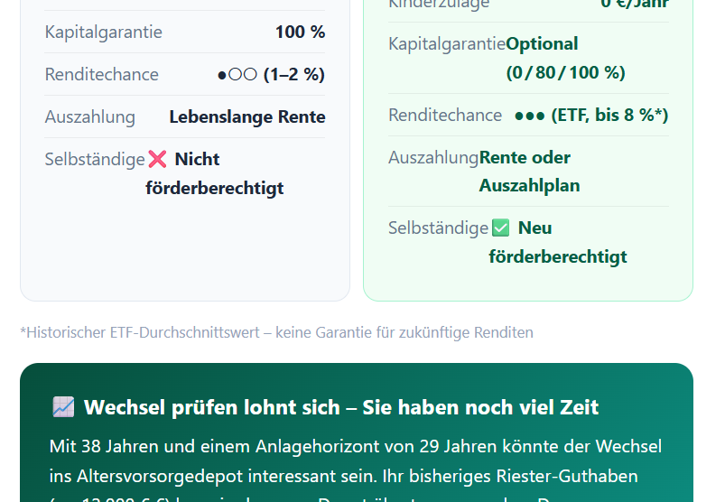This screenshot has height=502, width=725.
Task: Click the green checkmark icon beside Neu förderberechtigt
Action: coord(500,228)
